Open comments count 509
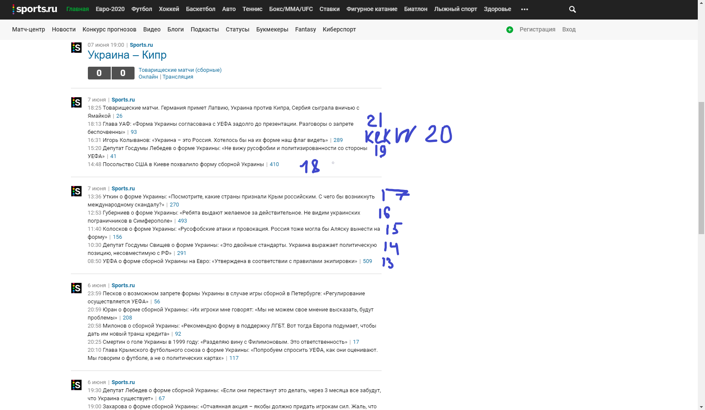The height and width of the screenshot is (410, 705). [368, 261]
